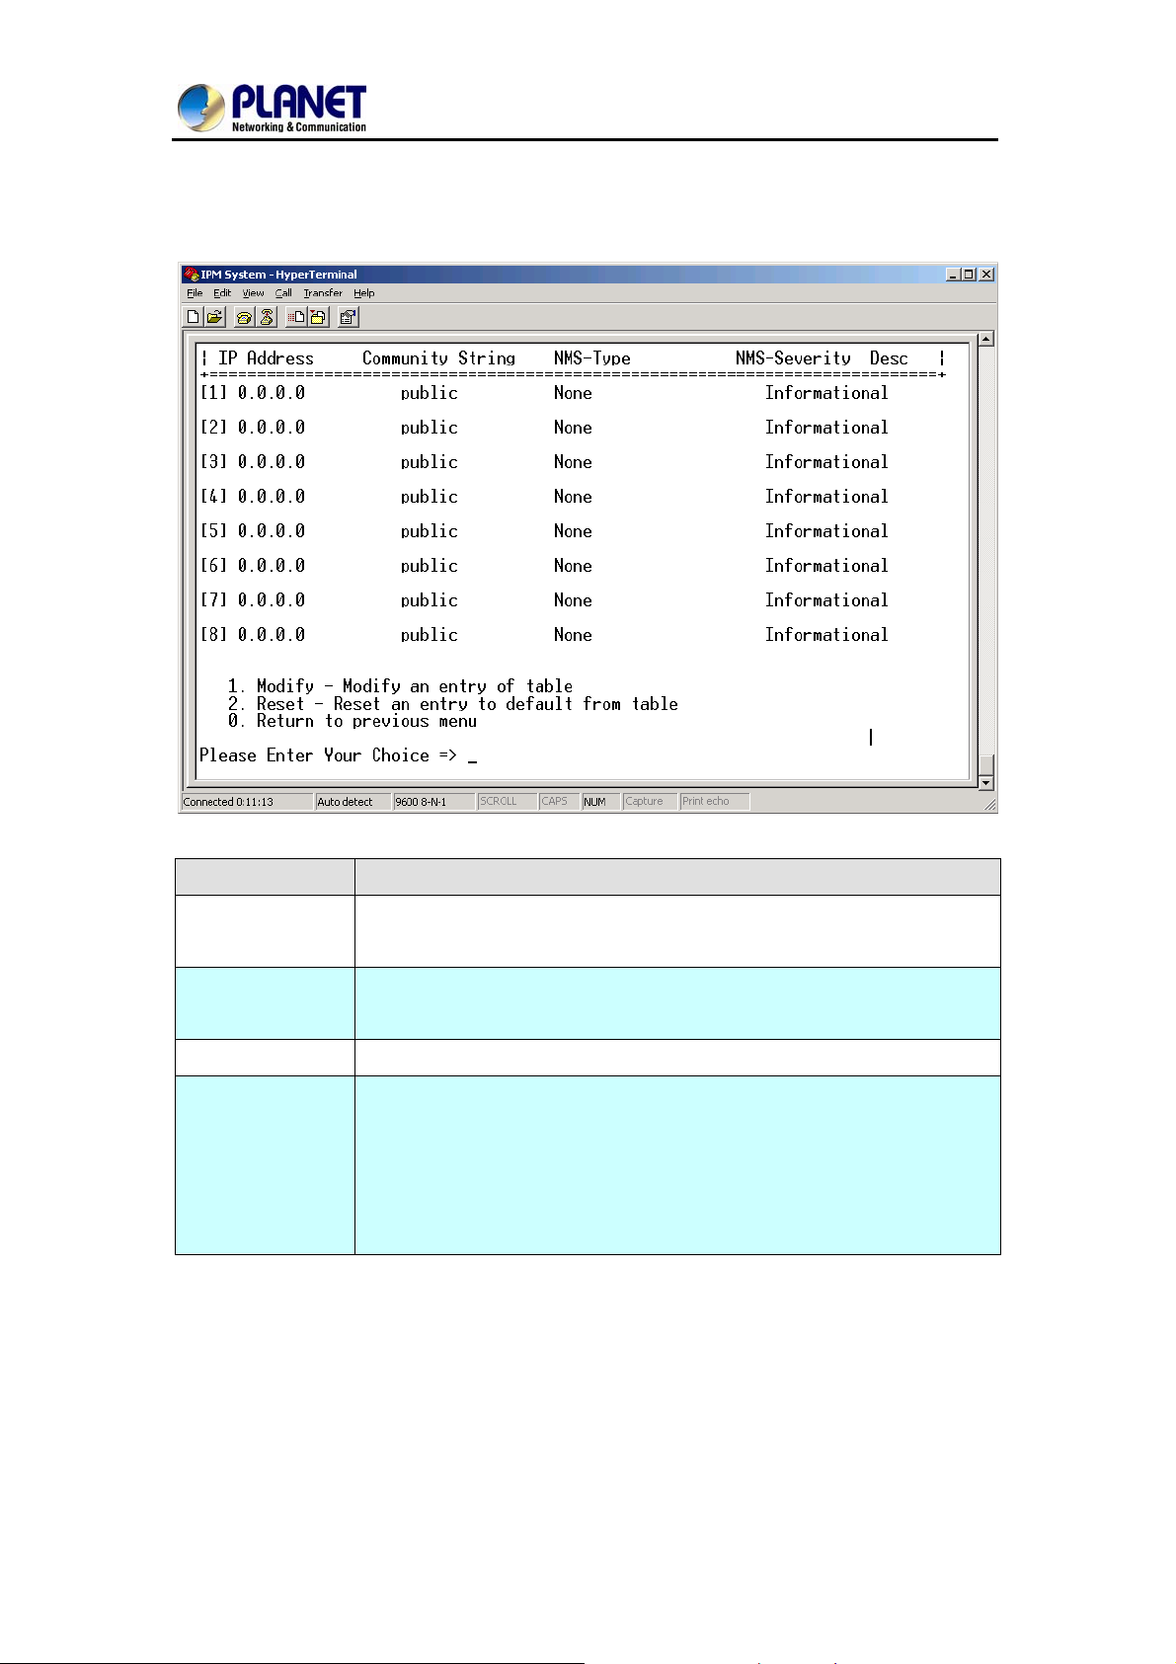Click the 'Desc' column header
1176x1664 pixels.
[x=889, y=358]
